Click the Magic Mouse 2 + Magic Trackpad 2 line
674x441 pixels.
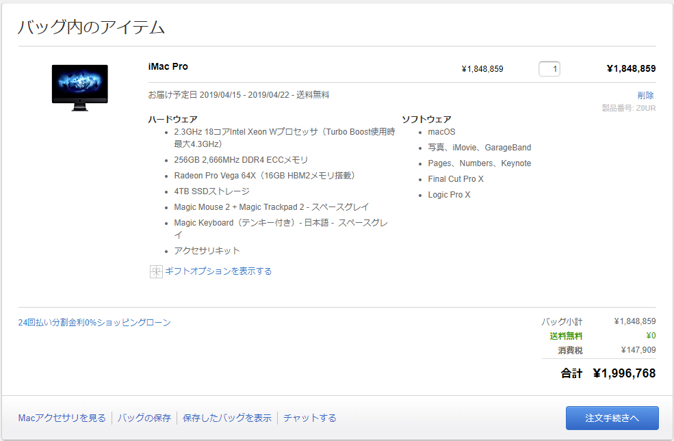click(x=271, y=207)
